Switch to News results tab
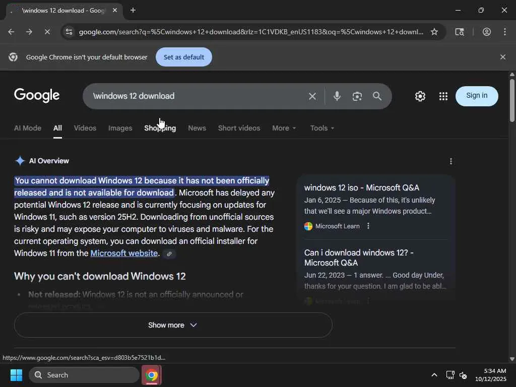 tap(197, 128)
